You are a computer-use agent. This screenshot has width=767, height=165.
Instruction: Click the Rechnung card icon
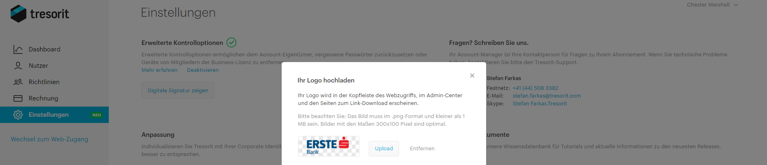[18, 98]
